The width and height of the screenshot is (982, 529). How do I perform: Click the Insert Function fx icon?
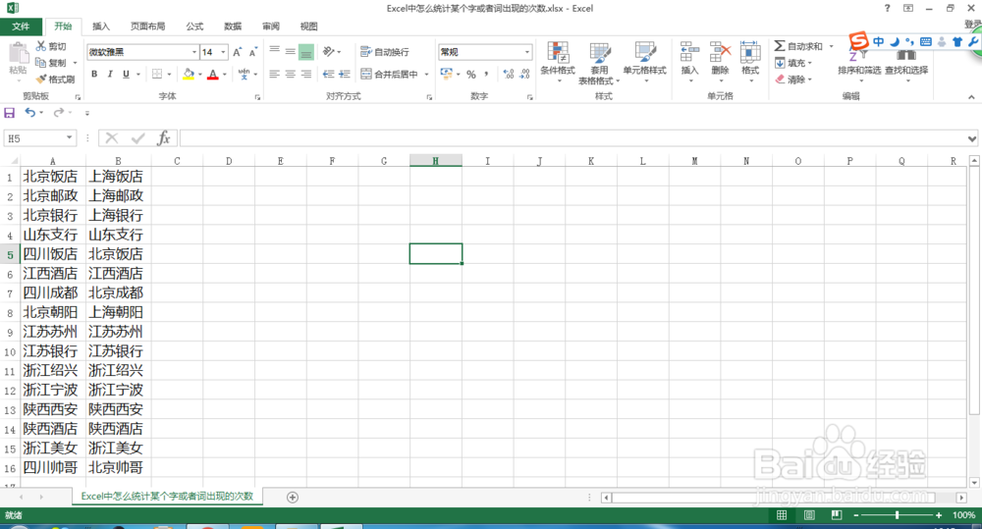pyautogui.click(x=163, y=137)
